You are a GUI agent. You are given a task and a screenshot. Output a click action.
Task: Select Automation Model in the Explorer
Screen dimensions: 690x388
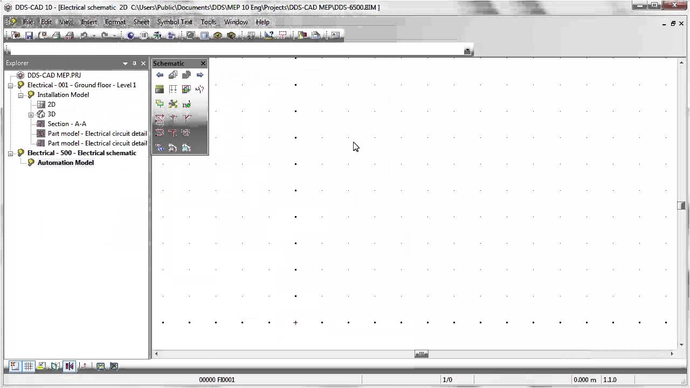[x=65, y=162]
